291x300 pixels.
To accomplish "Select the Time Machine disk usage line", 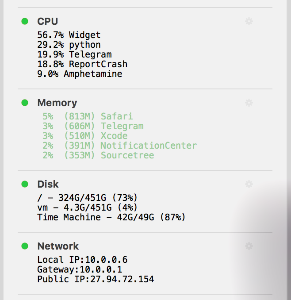I will (x=111, y=217).
